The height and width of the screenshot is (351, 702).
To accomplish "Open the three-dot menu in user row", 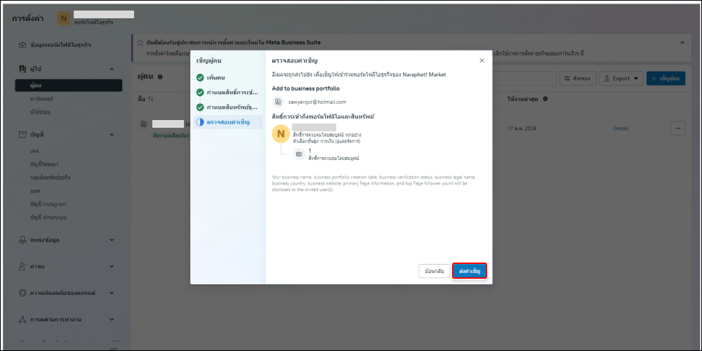I will (x=678, y=128).
